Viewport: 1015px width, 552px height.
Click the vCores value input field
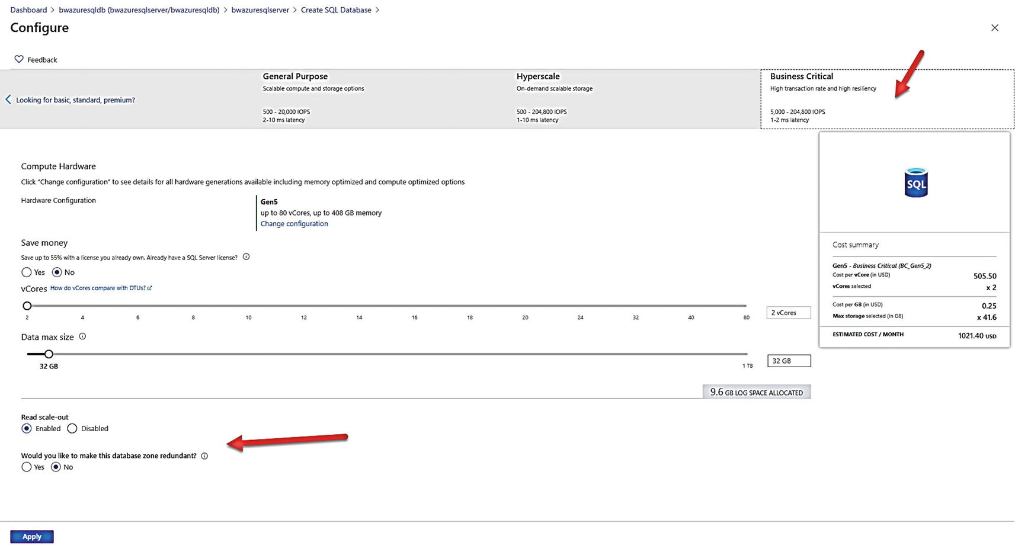[x=788, y=313]
